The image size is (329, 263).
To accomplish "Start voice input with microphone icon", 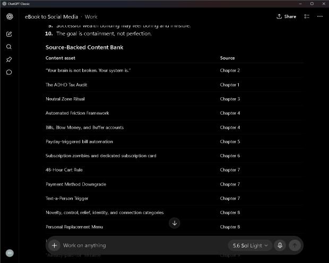I will point(280,245).
